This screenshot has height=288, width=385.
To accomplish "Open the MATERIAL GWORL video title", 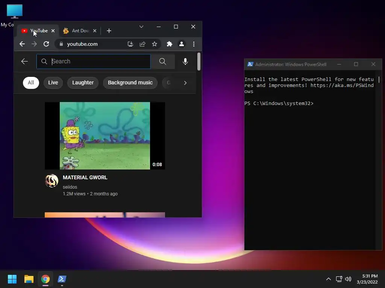I will tap(85, 177).
